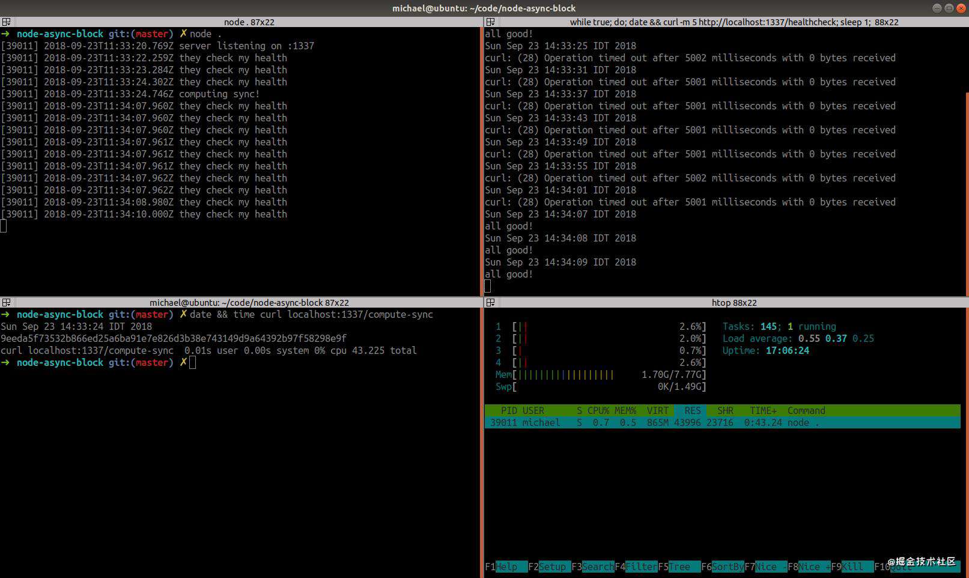Click the window title 'michael@ubuntu: ~/code/node-async-block'
The width and height of the screenshot is (969, 578).
[484, 8]
